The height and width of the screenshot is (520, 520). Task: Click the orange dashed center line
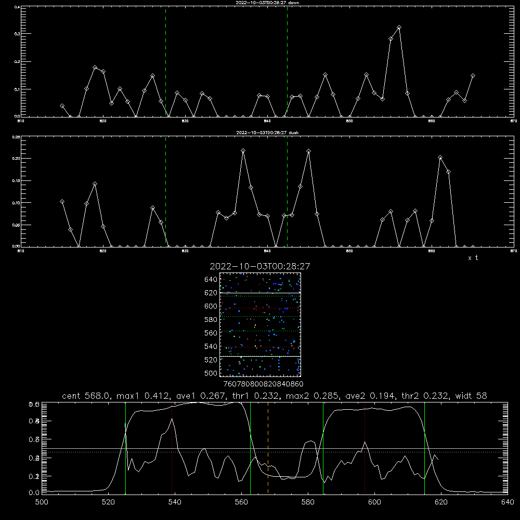click(268, 448)
